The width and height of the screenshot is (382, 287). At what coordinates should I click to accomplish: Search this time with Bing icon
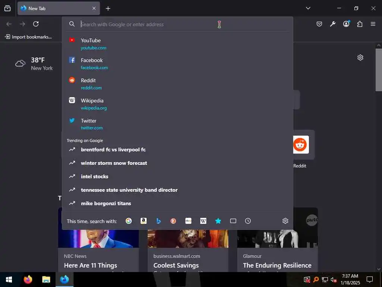(158, 221)
